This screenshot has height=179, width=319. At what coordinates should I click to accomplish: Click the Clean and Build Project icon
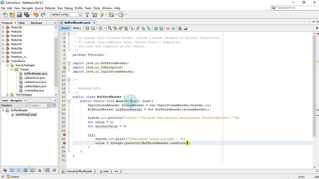95,14
